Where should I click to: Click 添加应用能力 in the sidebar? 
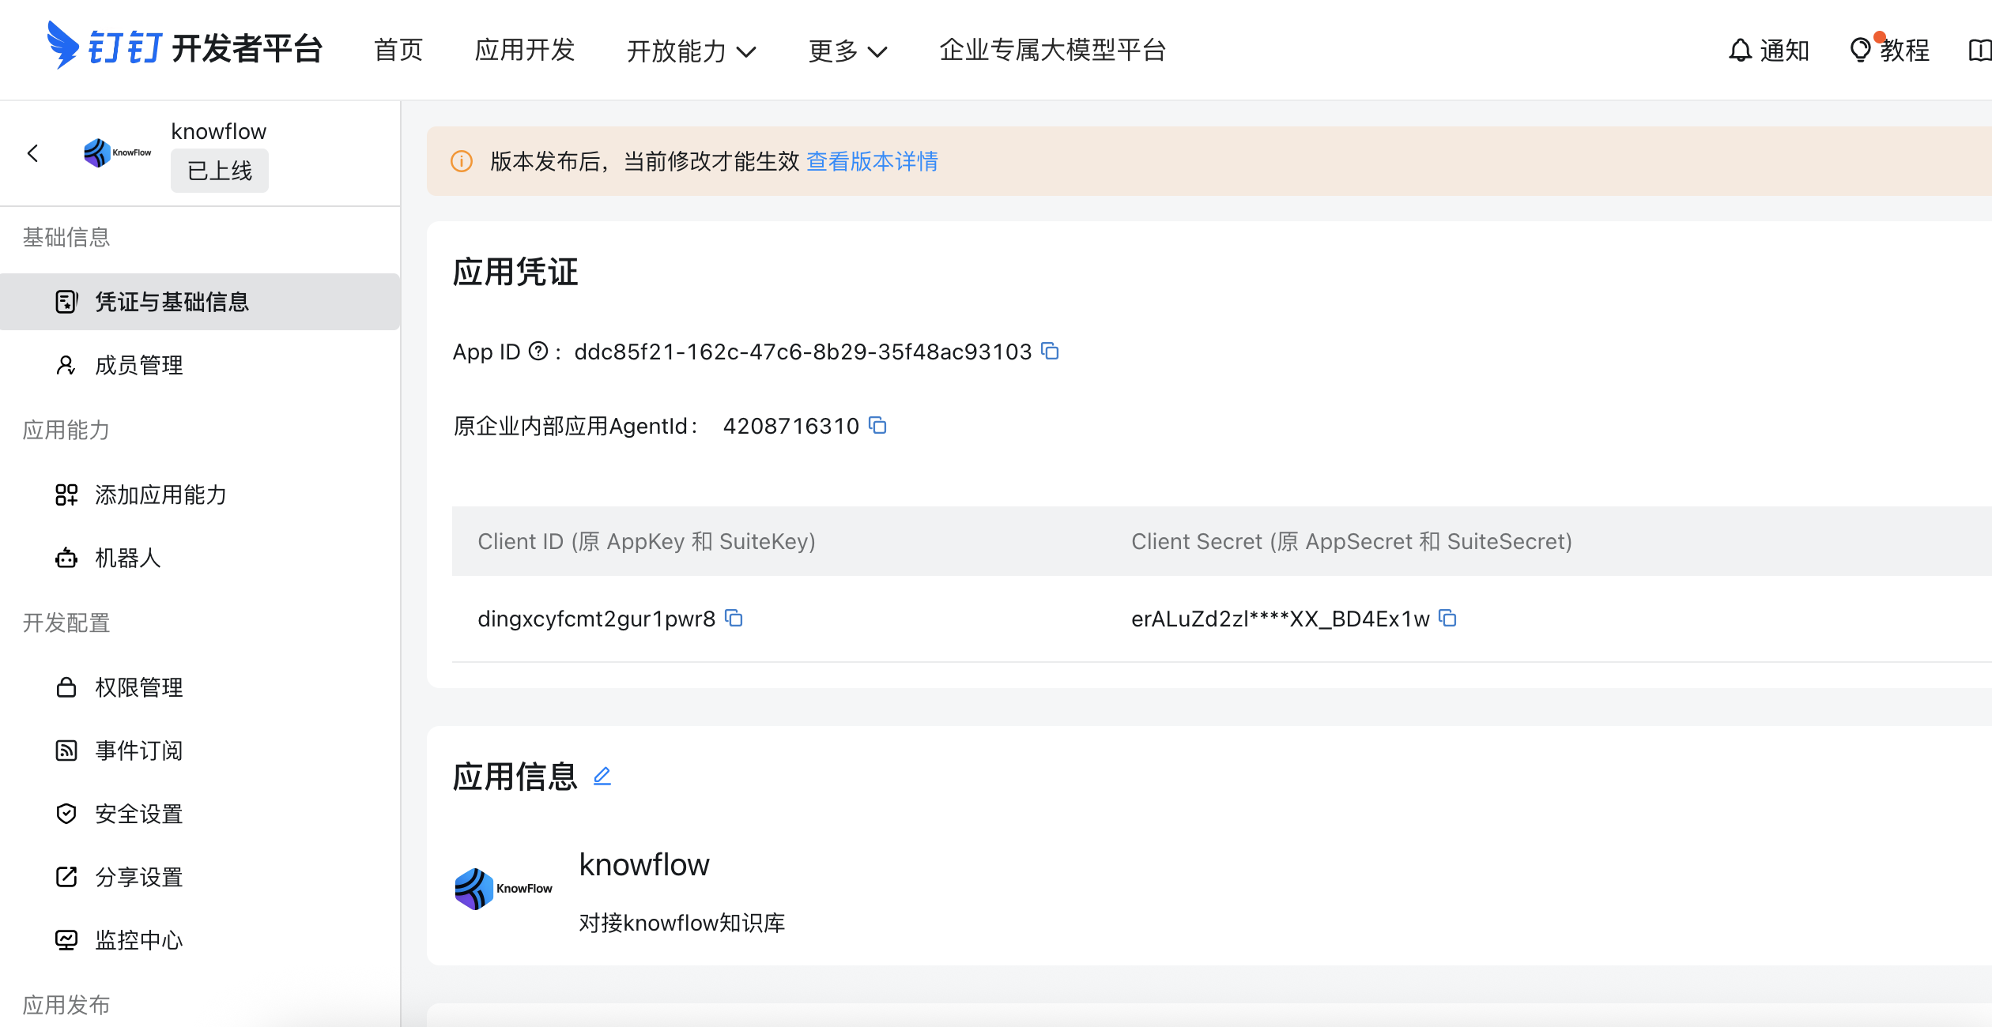click(x=160, y=495)
